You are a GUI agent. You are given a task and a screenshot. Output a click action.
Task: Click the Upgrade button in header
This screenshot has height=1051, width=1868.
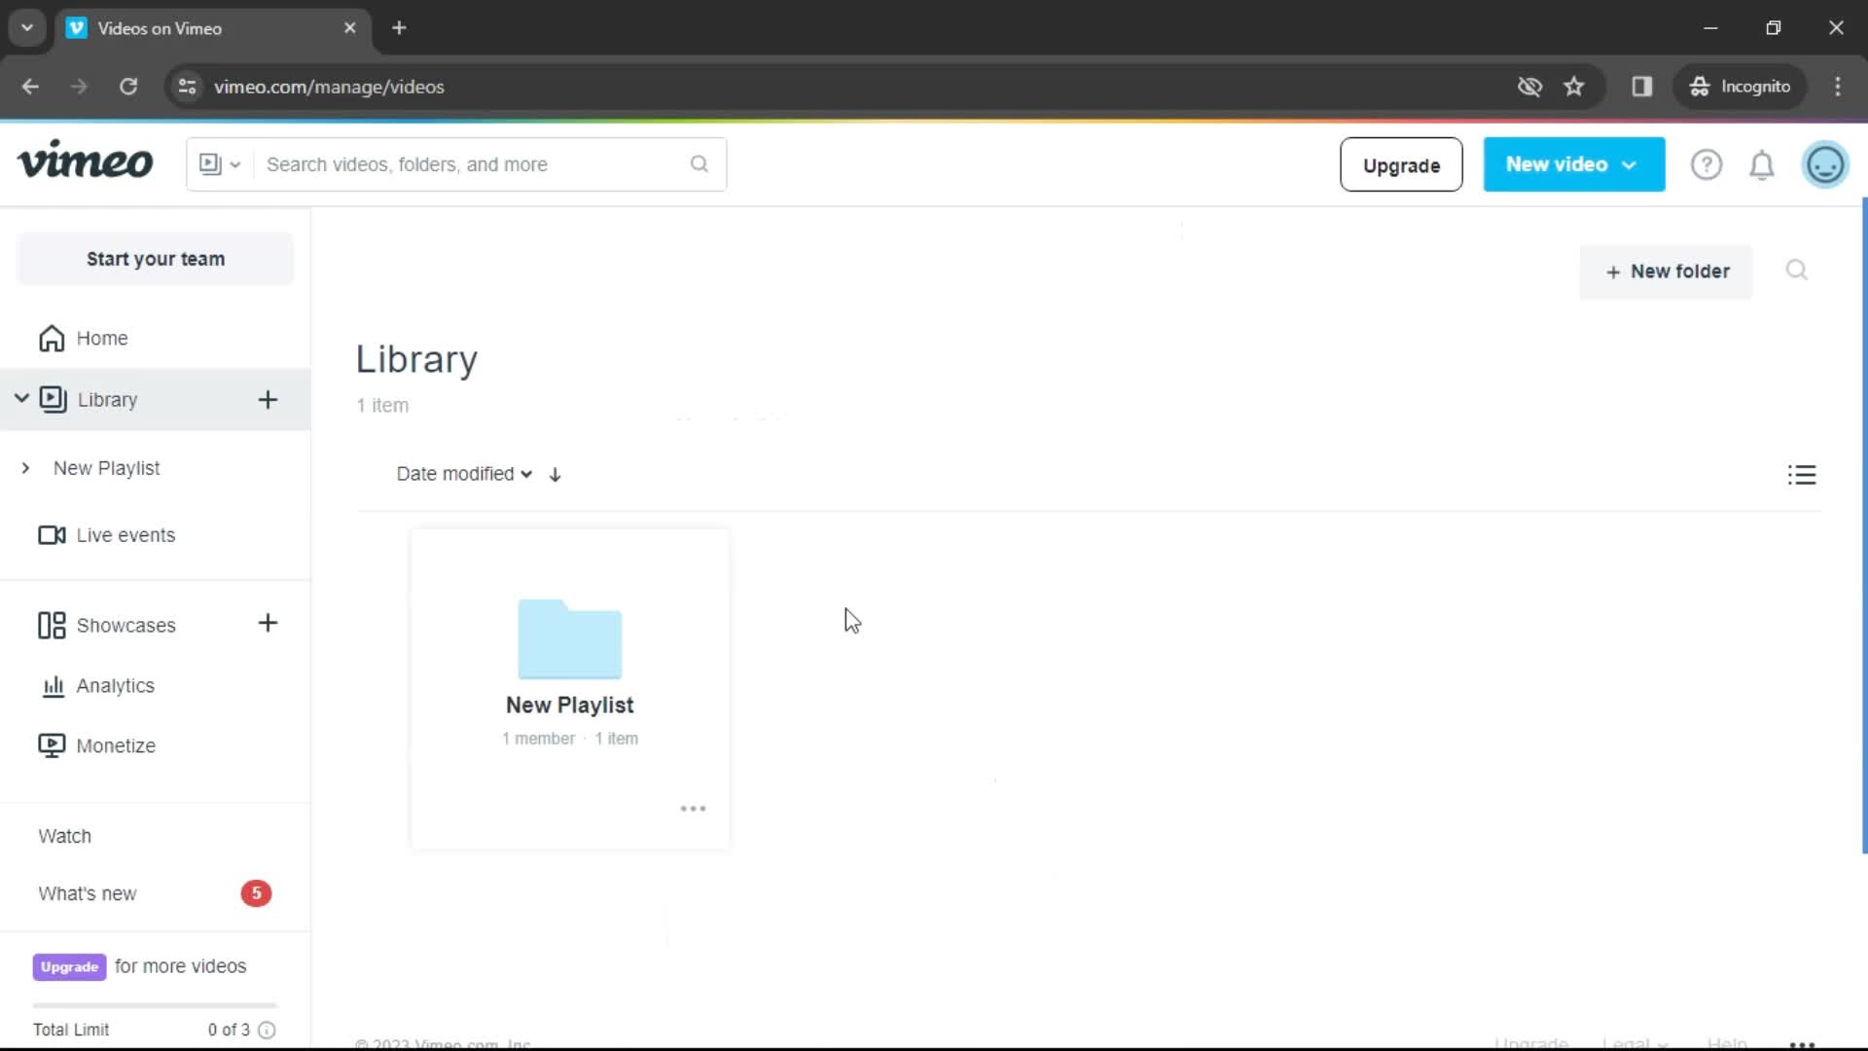(x=1401, y=164)
